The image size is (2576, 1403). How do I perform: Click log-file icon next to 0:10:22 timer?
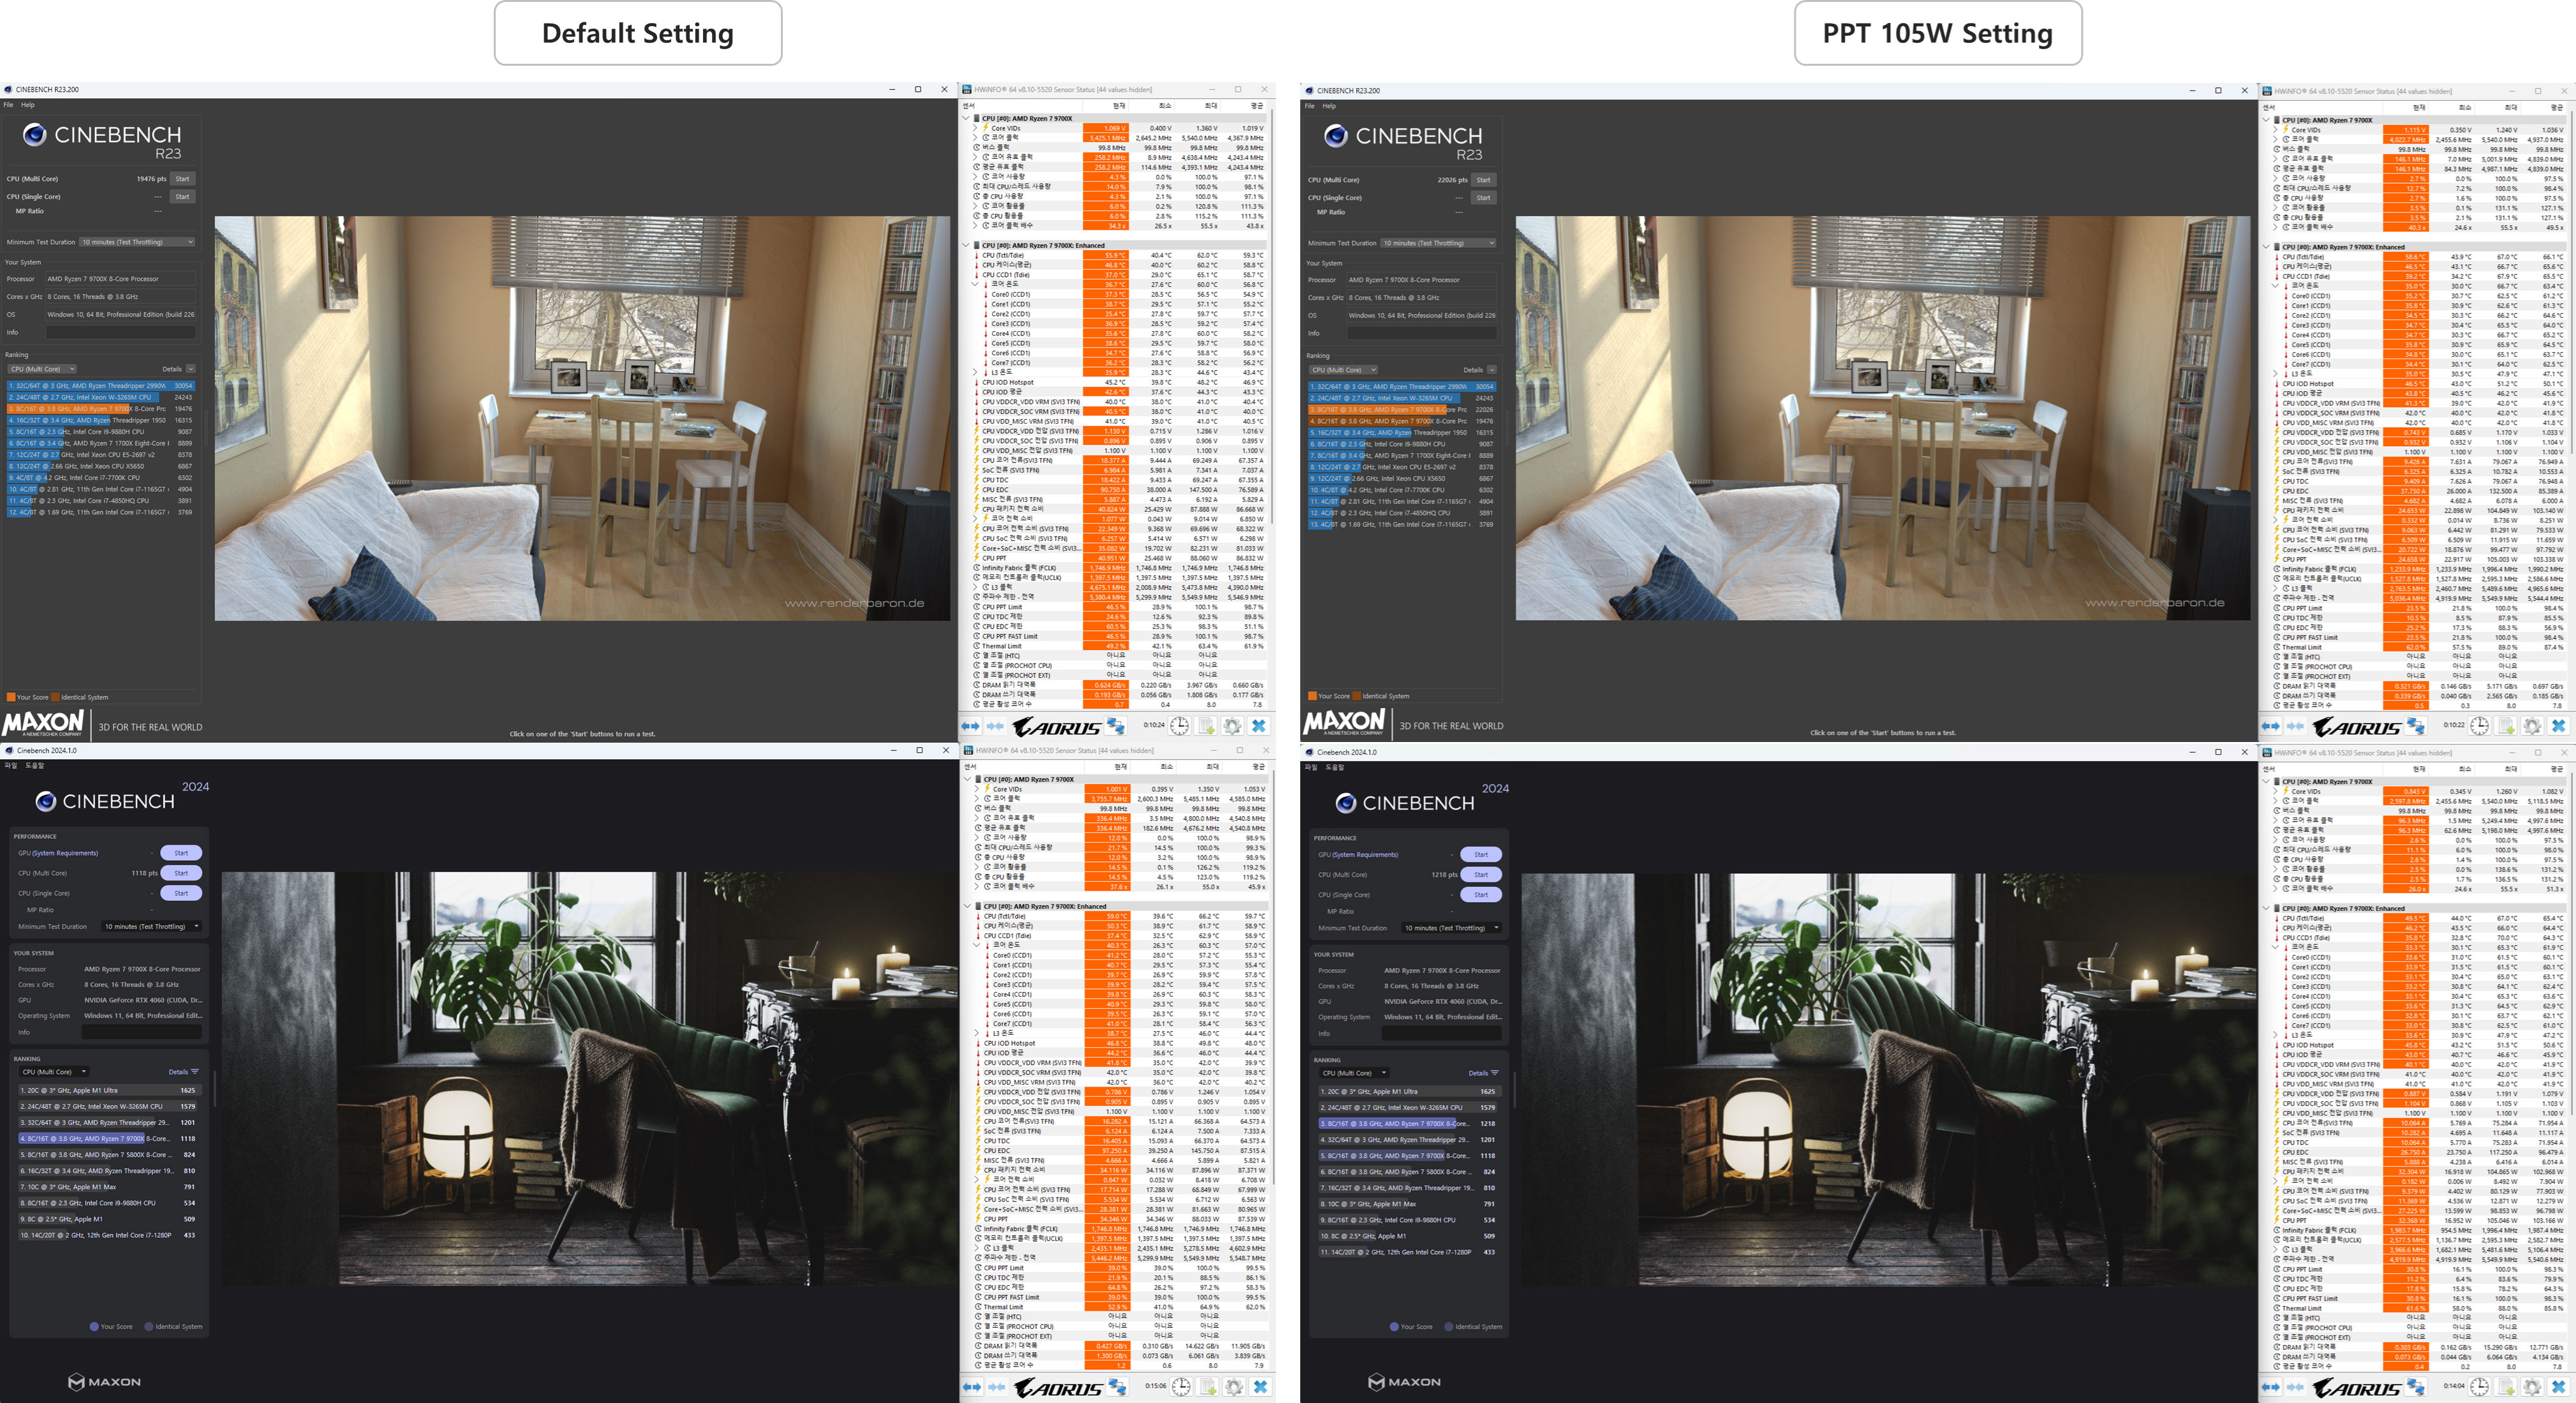[2506, 726]
